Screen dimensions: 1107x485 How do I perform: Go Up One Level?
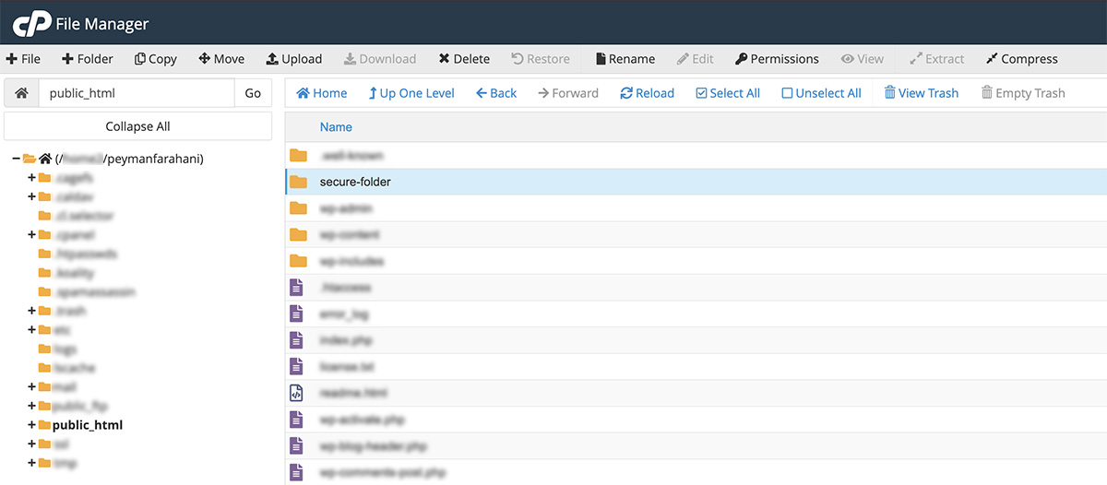tap(411, 93)
